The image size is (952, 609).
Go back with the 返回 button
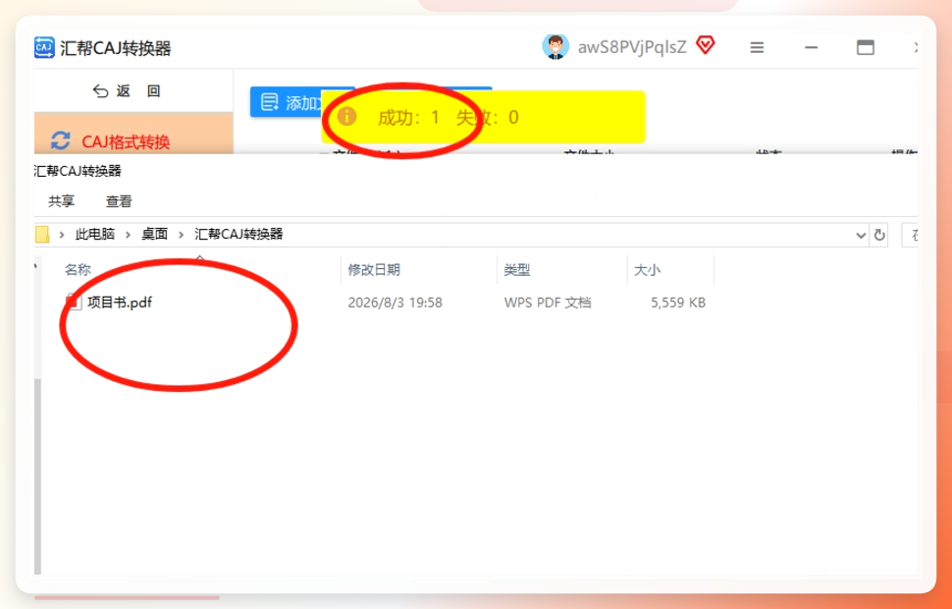[127, 91]
